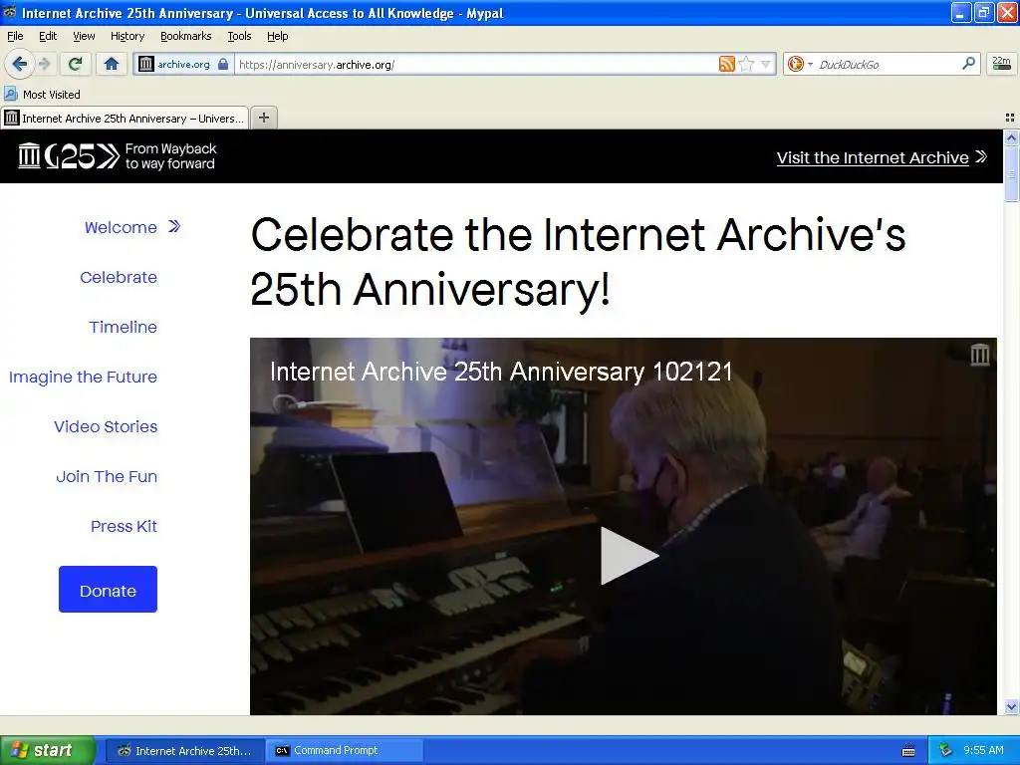
Task: Navigate to Imagine the Future
Action: coord(83,377)
